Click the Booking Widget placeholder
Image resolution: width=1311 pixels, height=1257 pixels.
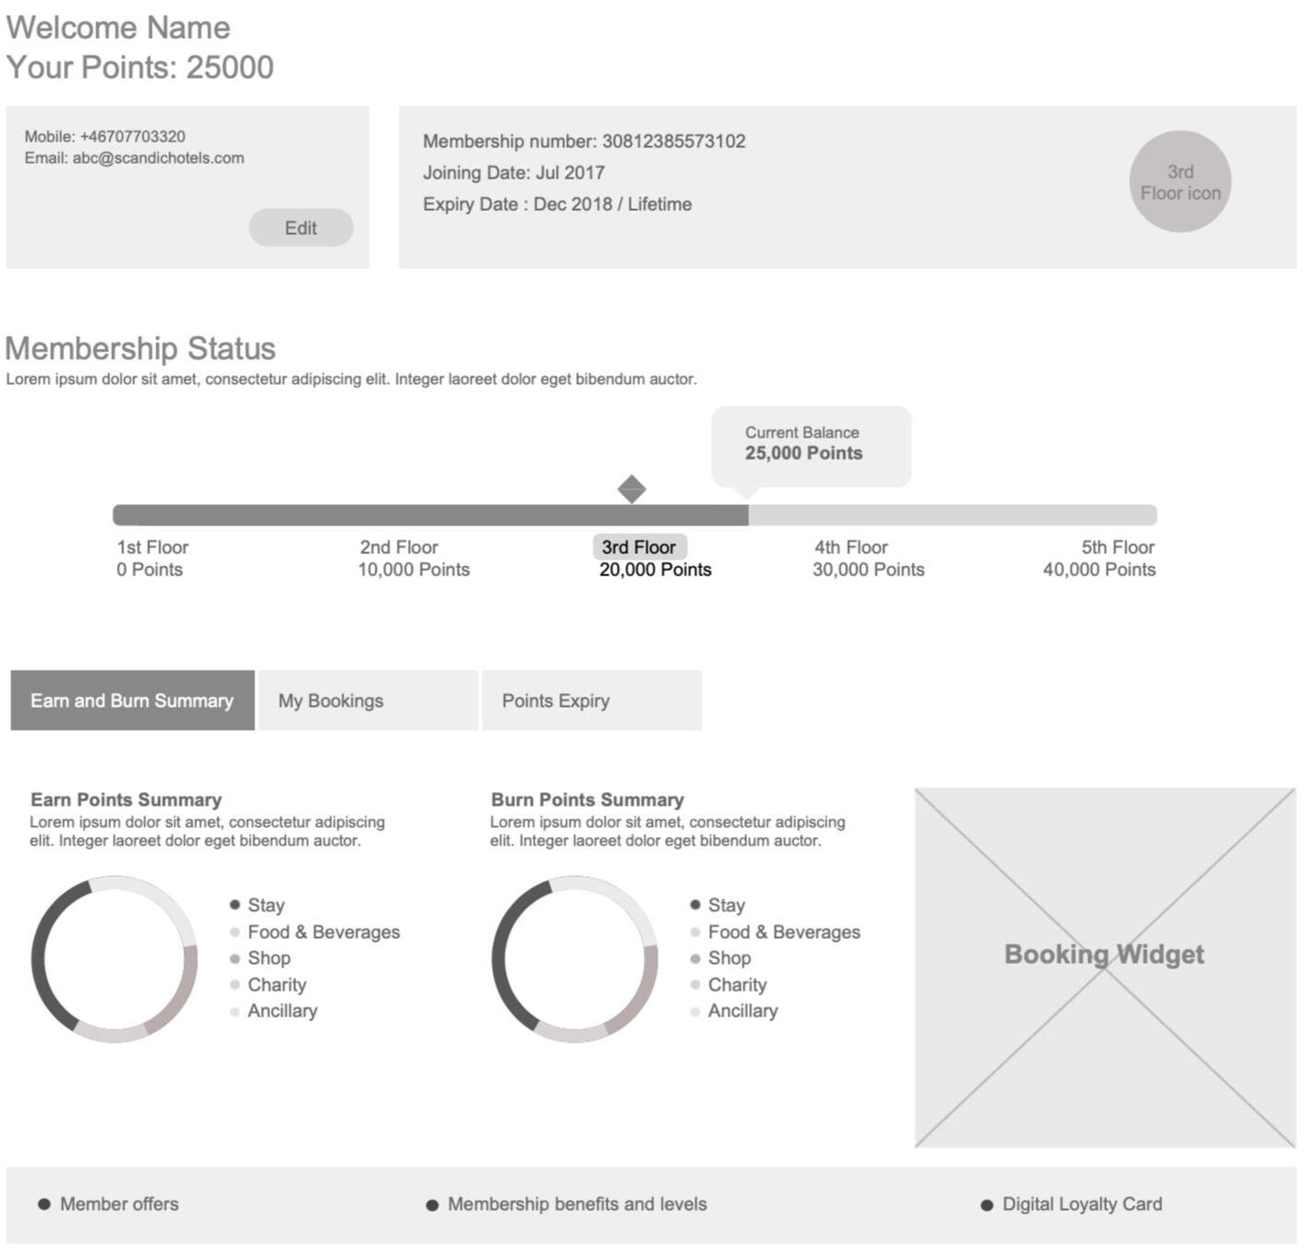coord(1105,967)
